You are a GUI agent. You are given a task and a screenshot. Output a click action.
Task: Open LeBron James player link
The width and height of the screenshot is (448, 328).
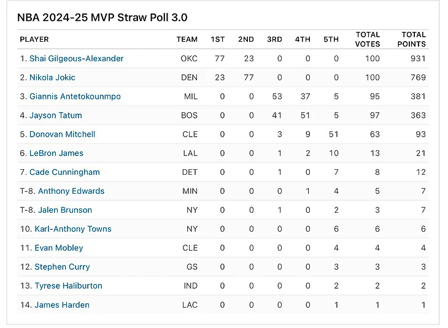[x=56, y=153]
